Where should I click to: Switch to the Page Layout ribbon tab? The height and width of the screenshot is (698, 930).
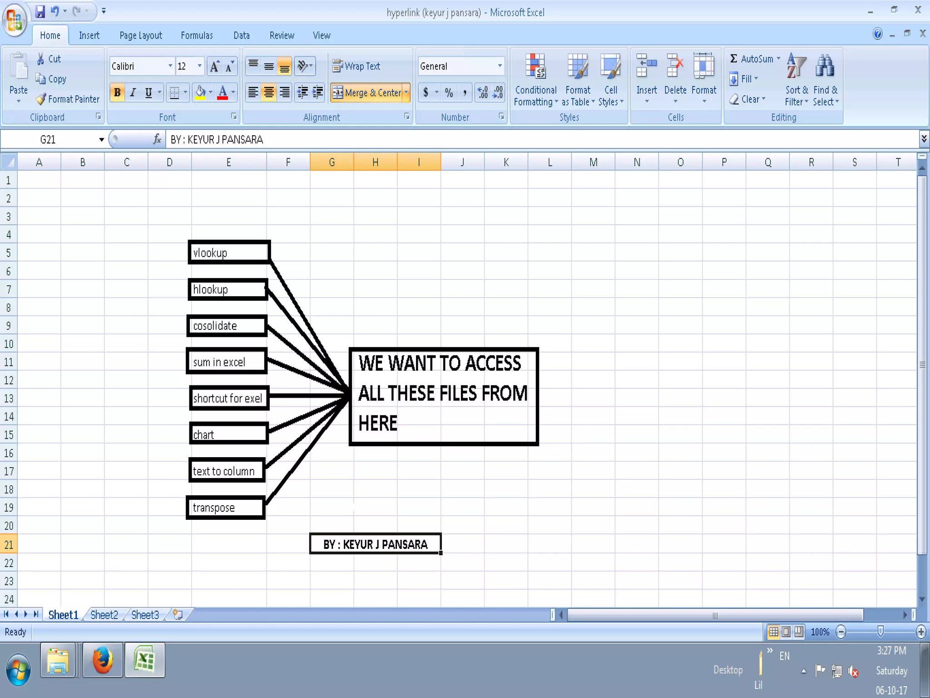pyautogui.click(x=140, y=35)
